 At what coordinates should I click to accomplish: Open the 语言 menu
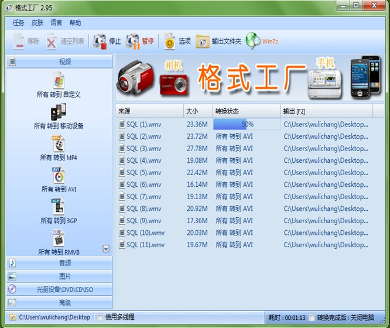(56, 23)
